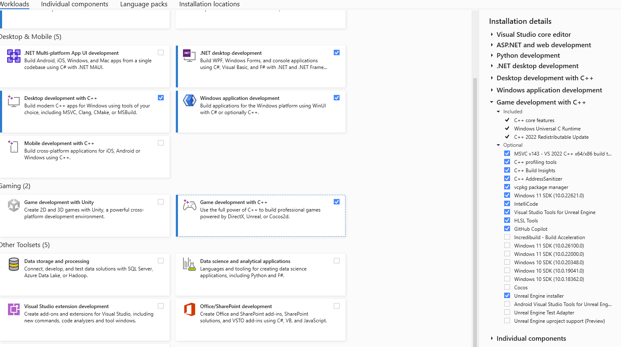
Task: Collapse the Included components section
Action: (x=498, y=112)
